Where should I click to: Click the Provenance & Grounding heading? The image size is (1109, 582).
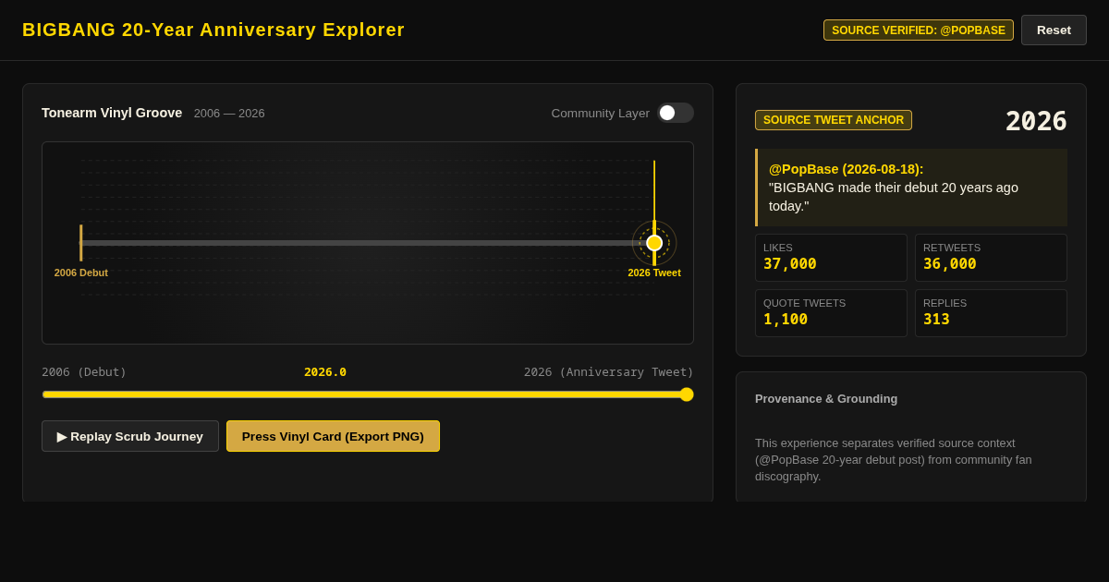click(x=826, y=399)
